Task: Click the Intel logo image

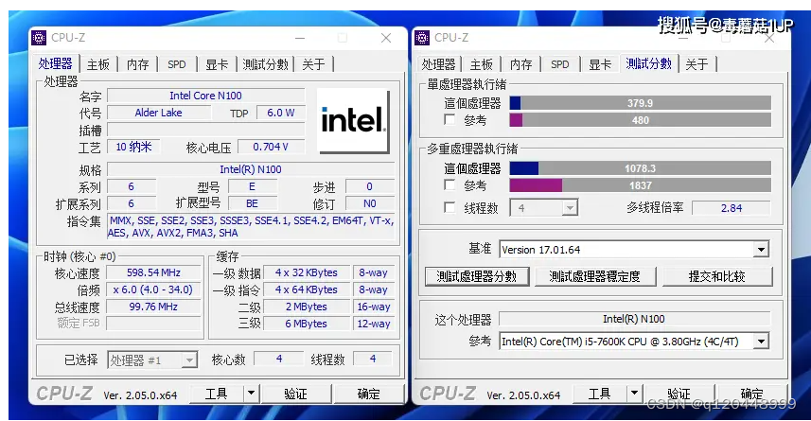Action: click(353, 121)
